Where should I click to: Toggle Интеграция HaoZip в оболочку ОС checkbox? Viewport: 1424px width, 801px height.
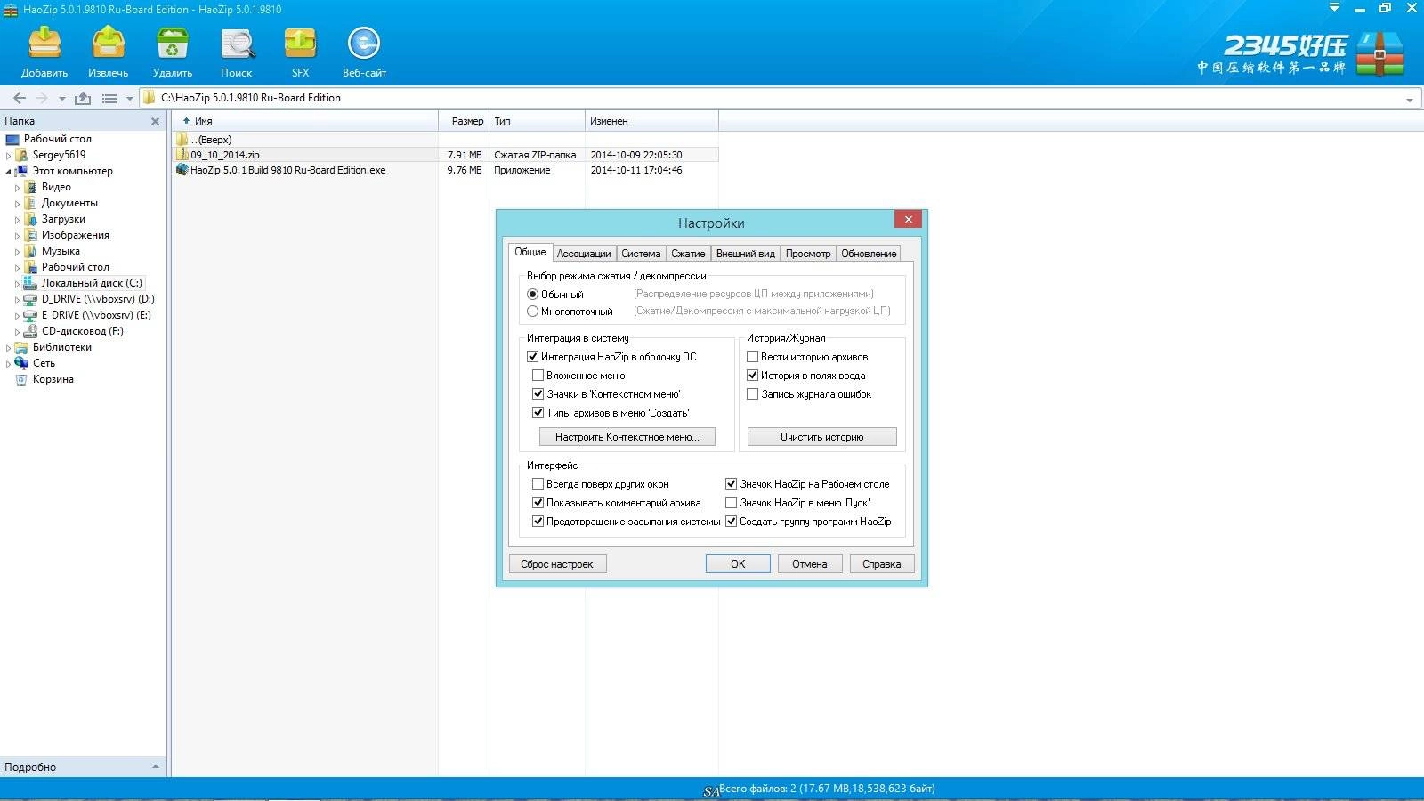tap(532, 357)
